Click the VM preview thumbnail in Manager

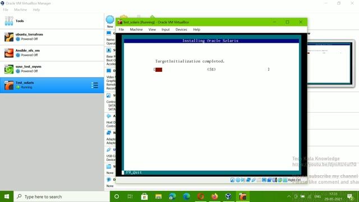tap(330, 63)
